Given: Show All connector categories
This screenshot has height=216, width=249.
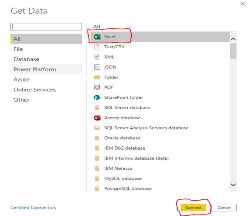Looking at the screenshot, I should pyautogui.click(x=46, y=39).
